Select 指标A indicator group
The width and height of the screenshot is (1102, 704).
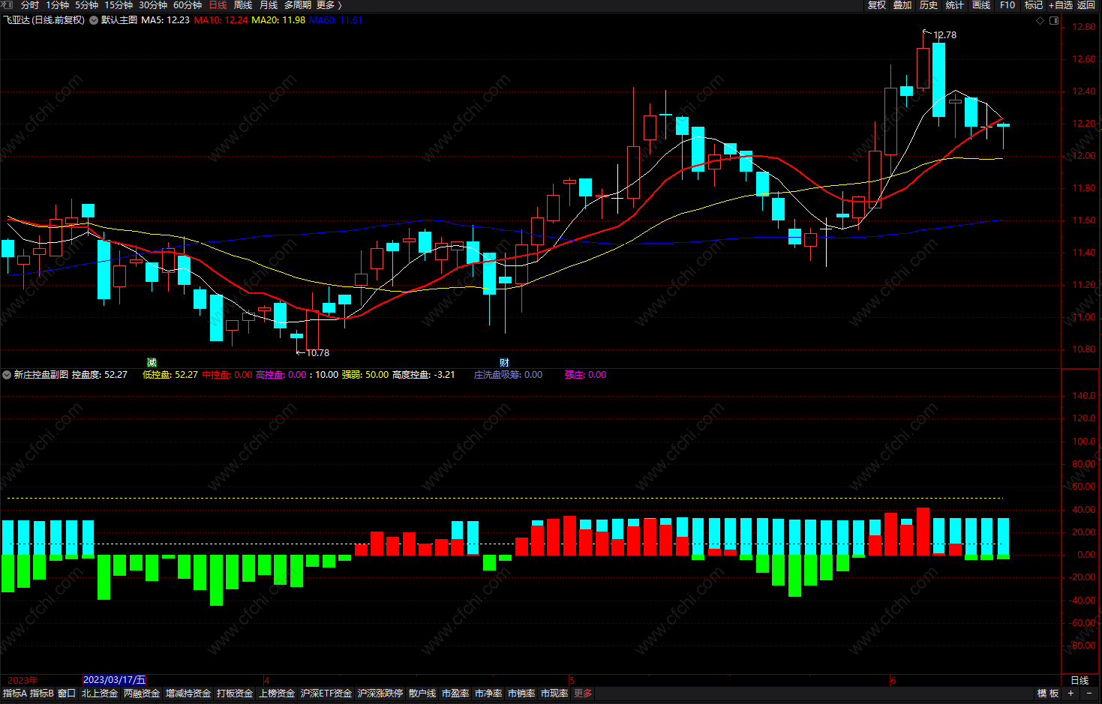[x=15, y=694]
